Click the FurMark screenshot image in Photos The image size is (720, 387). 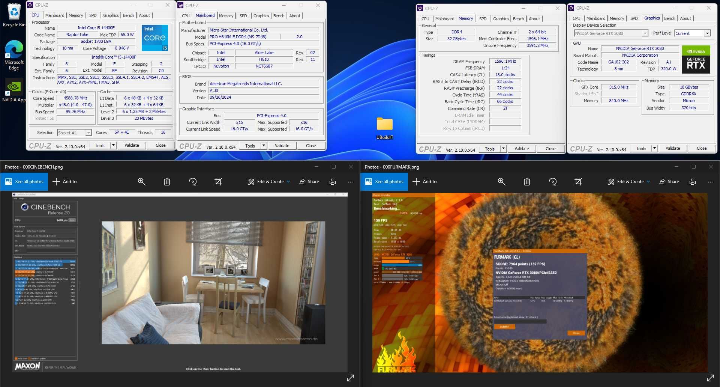pyautogui.click(x=540, y=283)
